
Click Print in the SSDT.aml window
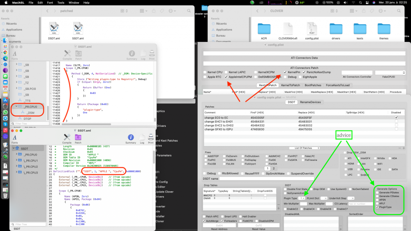click(151, 139)
